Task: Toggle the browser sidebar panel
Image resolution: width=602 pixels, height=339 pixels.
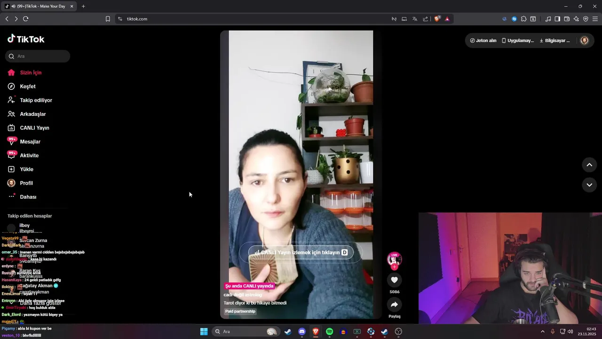Action: coord(557,19)
